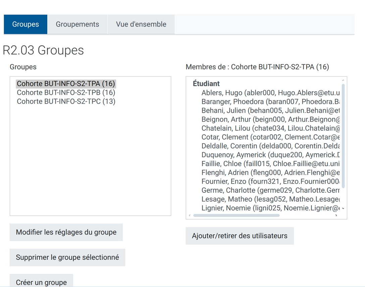Choose Lignier, Noemie from the members

[270, 208]
